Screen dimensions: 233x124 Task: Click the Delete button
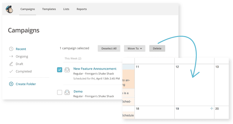pyautogui.click(x=157, y=48)
